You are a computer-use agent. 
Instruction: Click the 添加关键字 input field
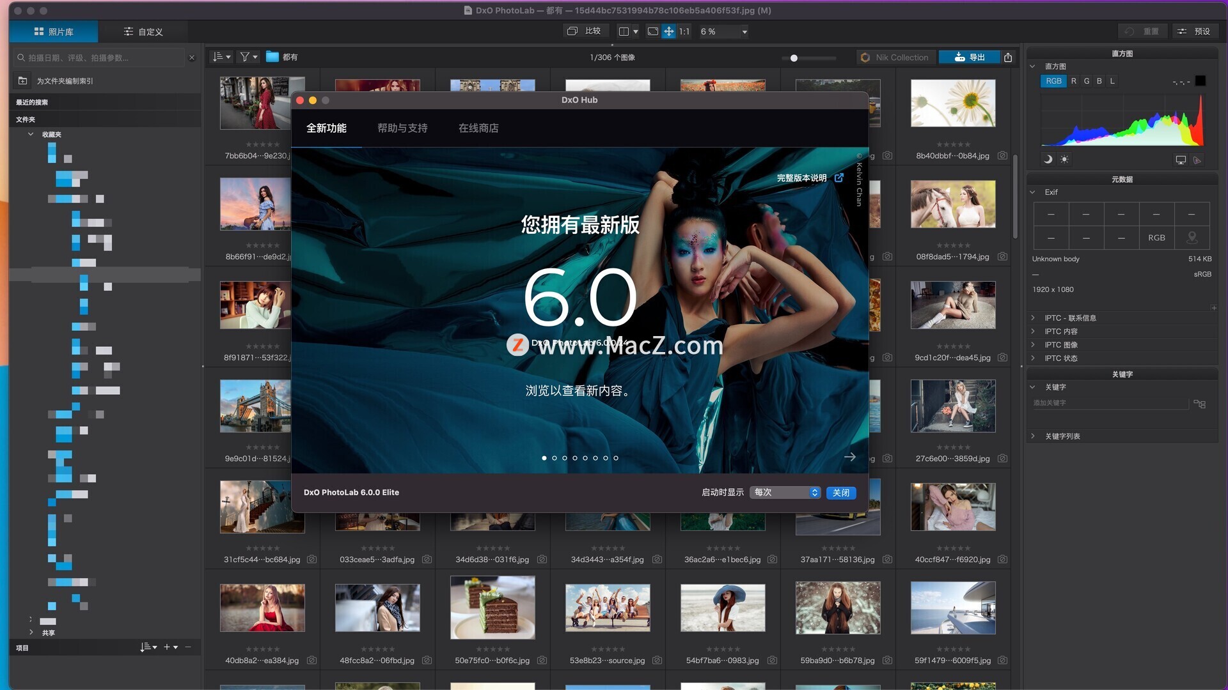point(1110,403)
